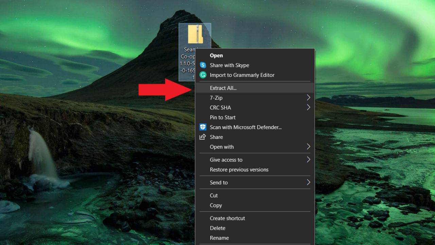Choose Delete from the context menu
Screen dimensions: 435x245
coord(217,228)
